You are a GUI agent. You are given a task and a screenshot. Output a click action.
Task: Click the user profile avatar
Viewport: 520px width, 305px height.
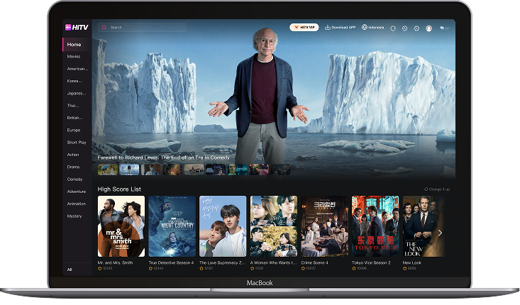pyautogui.click(x=428, y=28)
